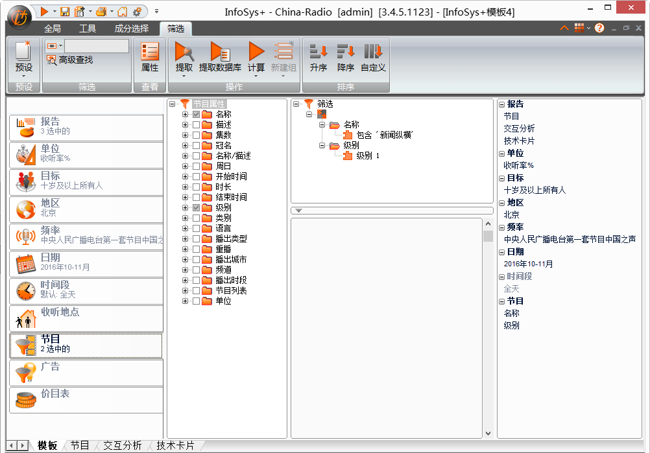Open the search type dropdown arrow
The image size is (650, 453).
[60, 46]
